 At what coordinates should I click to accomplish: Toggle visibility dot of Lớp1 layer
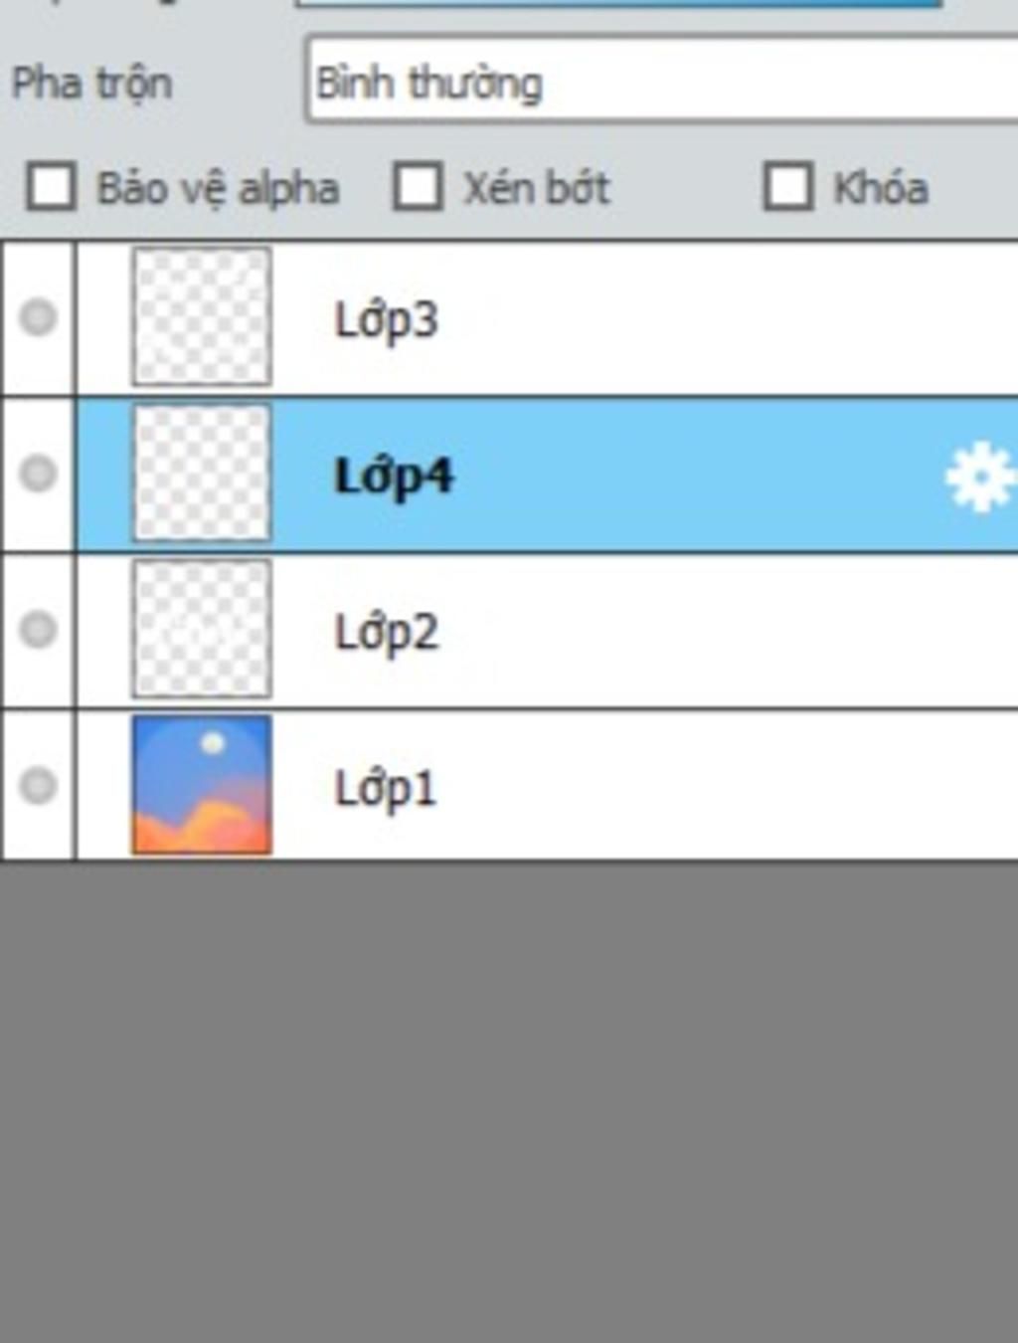click(x=38, y=785)
